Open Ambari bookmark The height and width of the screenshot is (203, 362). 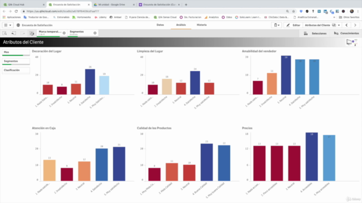click(115, 17)
